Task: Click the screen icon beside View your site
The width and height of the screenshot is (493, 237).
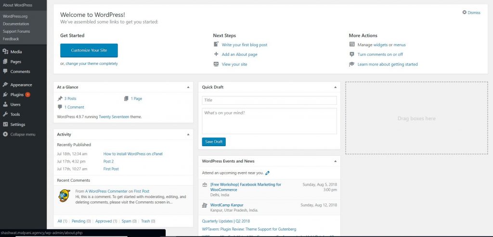Action: click(x=216, y=64)
